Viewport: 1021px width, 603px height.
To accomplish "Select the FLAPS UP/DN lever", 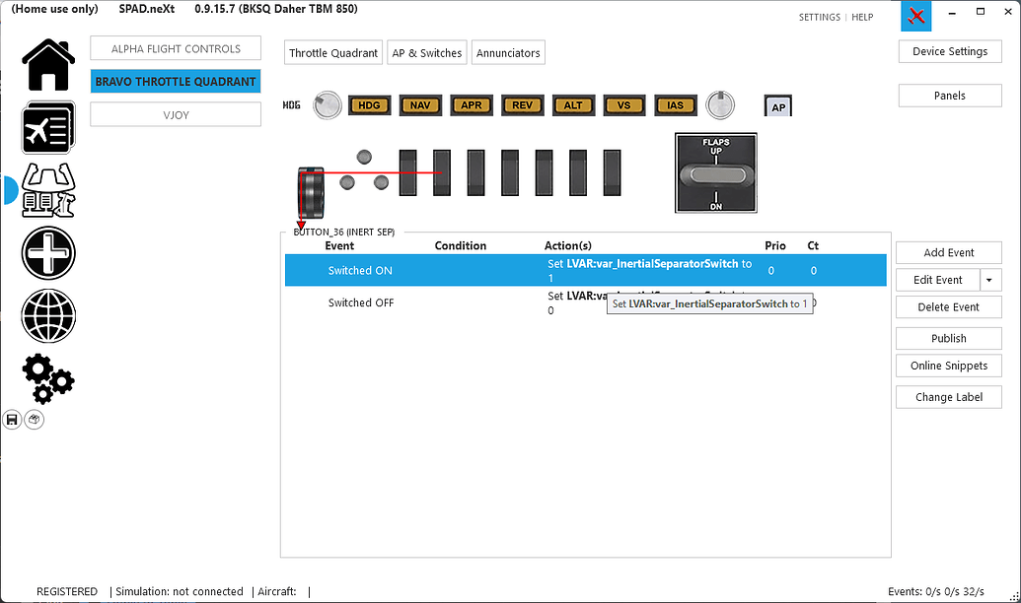I will click(715, 173).
